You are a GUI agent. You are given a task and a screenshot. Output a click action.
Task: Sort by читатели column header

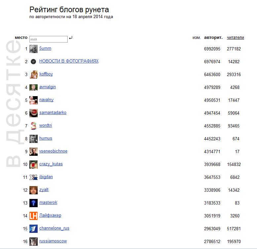(236, 38)
